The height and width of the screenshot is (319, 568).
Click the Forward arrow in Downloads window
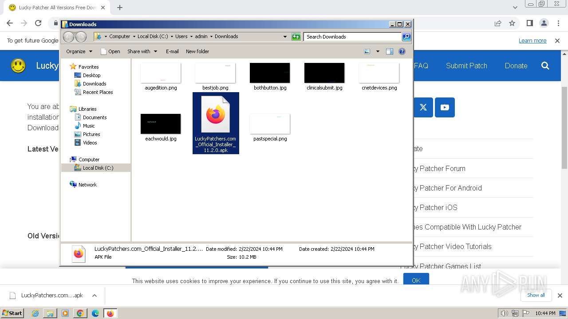pyautogui.click(x=81, y=37)
